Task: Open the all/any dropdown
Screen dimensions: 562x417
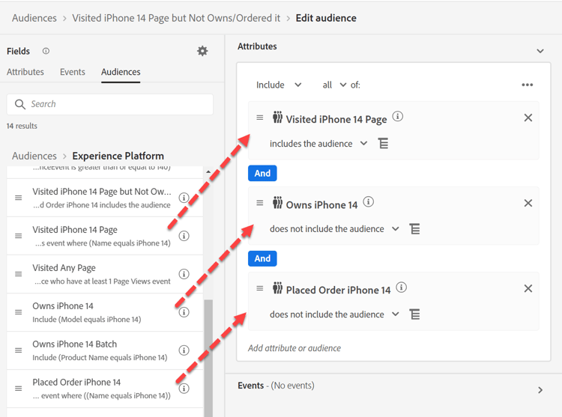Action: pyautogui.click(x=334, y=85)
